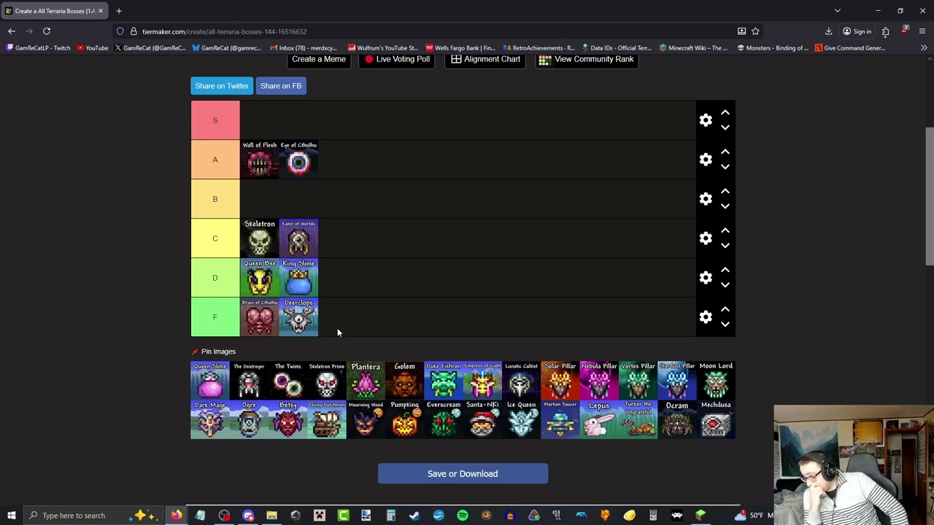Open the GamReCatLP Twitch bookmark
The image size is (934, 525).
point(39,48)
